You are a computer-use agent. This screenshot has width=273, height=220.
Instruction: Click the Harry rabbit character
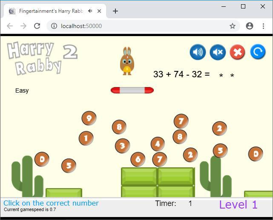coord(127,61)
